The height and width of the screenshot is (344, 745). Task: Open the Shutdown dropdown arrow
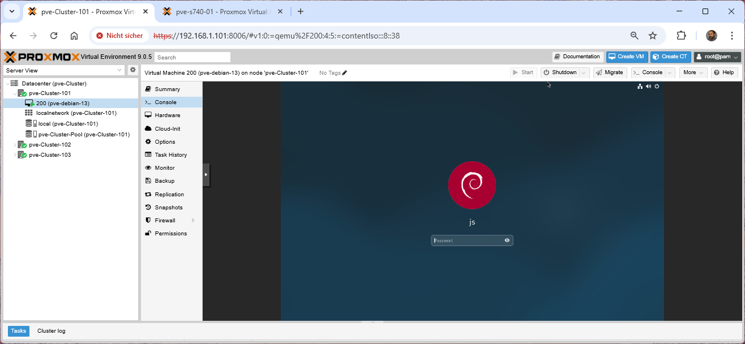584,72
